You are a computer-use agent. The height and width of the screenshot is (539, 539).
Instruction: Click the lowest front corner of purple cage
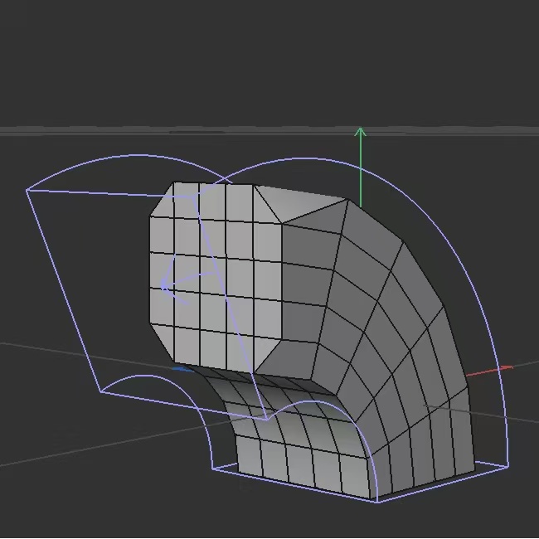(378, 501)
